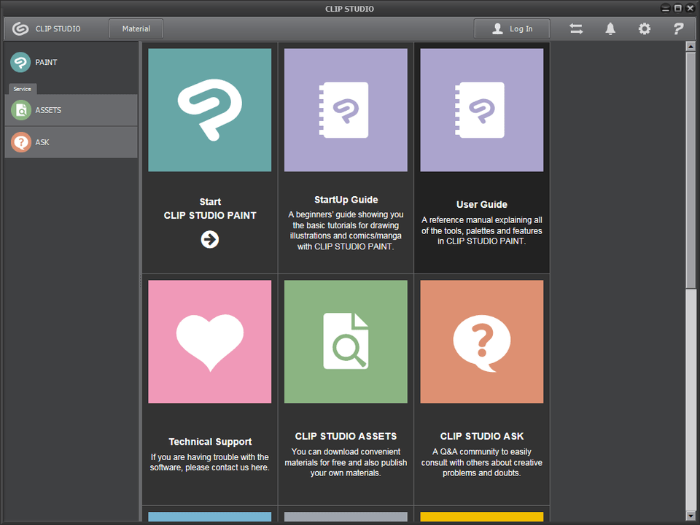Switch to the Material tab
Viewport: 700px width, 525px height.
pos(136,29)
